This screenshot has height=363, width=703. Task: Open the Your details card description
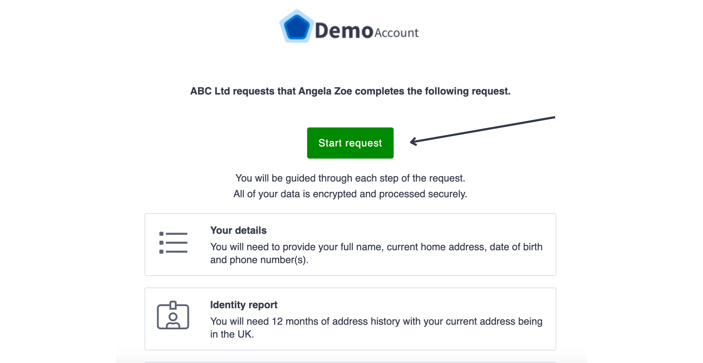[x=376, y=253]
